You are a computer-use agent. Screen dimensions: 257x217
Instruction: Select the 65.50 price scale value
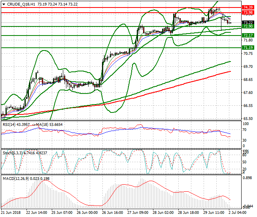248,118
